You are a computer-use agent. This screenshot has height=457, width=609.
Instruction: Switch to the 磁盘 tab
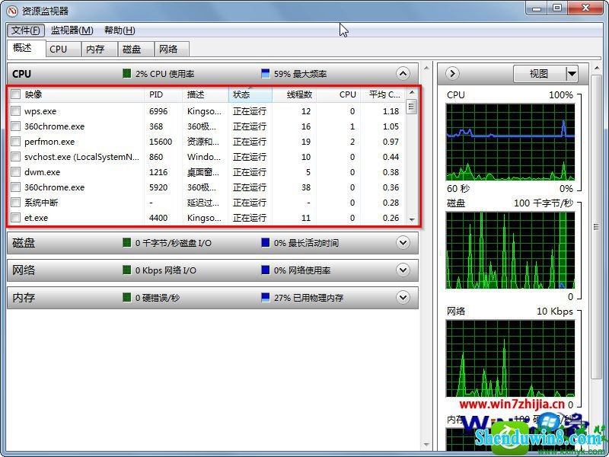[136, 50]
